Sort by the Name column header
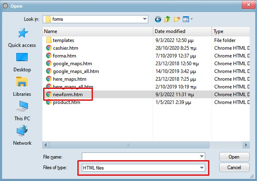Screen dimensions: 257x181 coord(98,31)
